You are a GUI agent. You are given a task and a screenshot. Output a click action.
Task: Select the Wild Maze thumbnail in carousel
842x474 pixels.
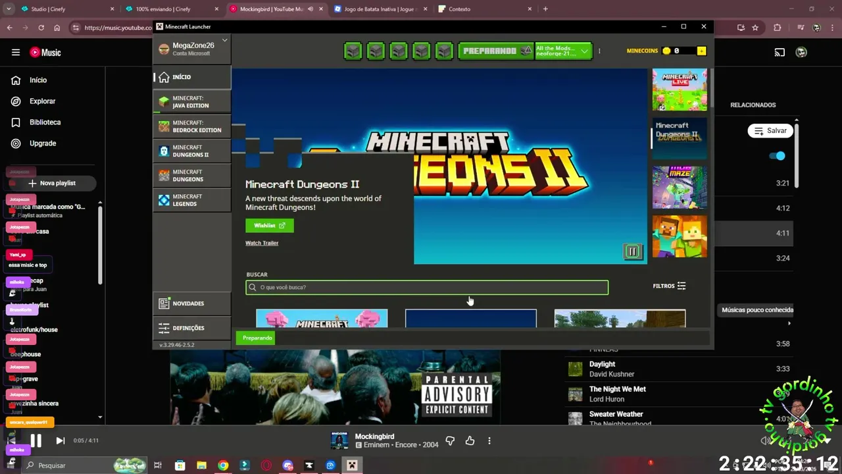[x=680, y=187]
